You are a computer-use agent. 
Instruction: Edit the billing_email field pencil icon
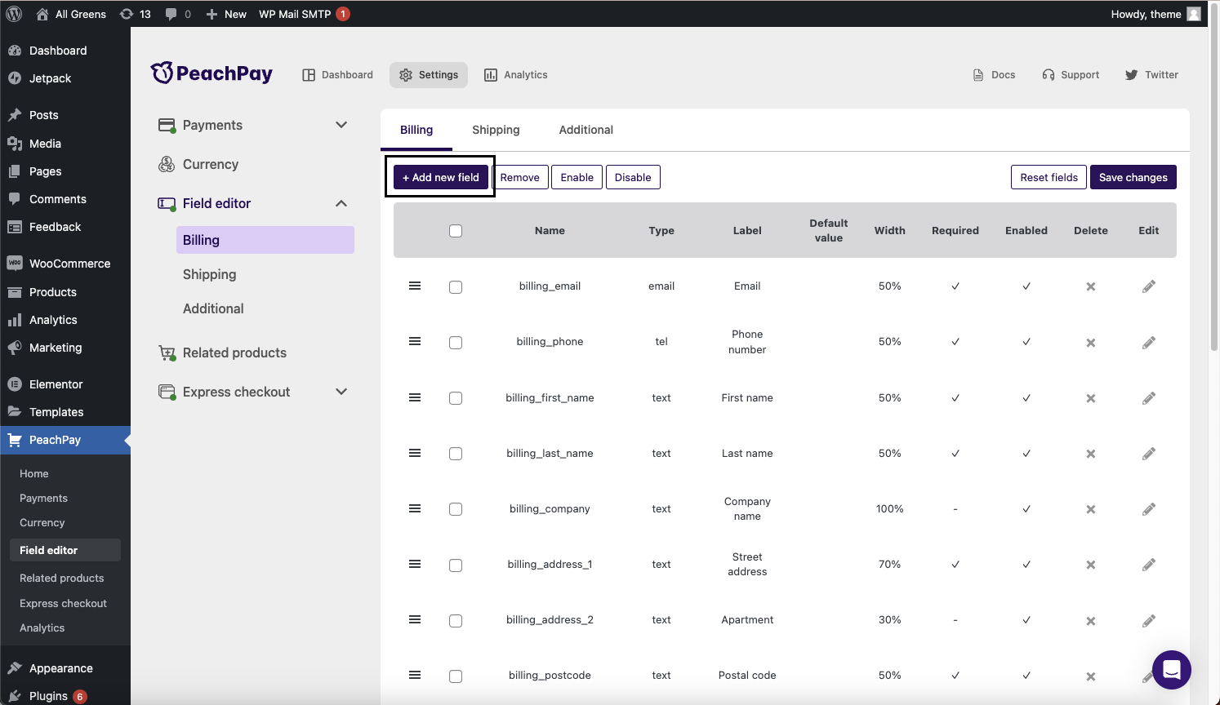pos(1148,286)
